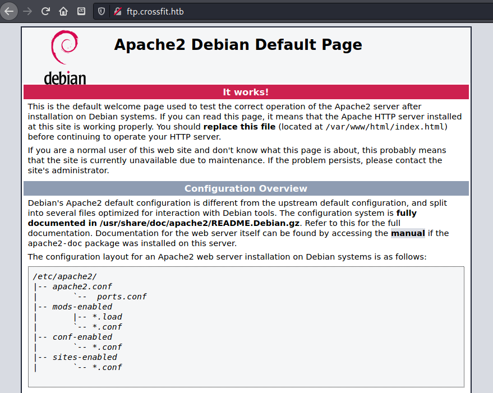This screenshot has width=493, height=393.
Task: Click the red 'It works!' banner
Action: (x=246, y=92)
